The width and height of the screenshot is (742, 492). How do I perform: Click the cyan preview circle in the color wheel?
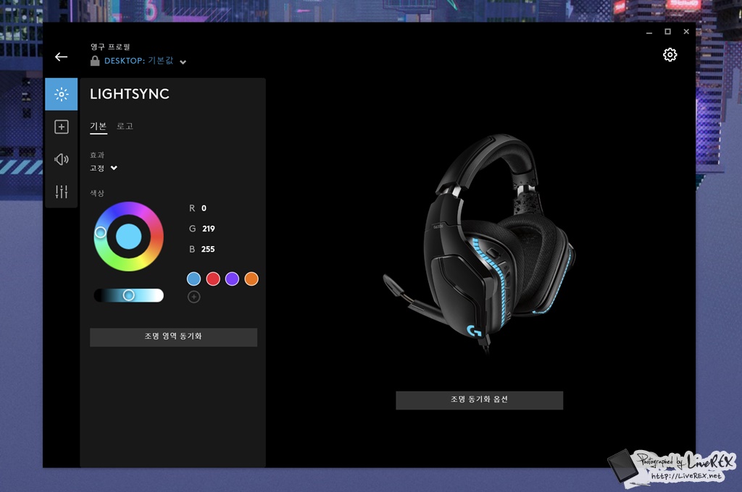[x=129, y=237]
